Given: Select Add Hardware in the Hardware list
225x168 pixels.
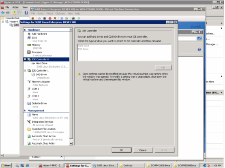Looking at the screenshot, I should (39, 34).
